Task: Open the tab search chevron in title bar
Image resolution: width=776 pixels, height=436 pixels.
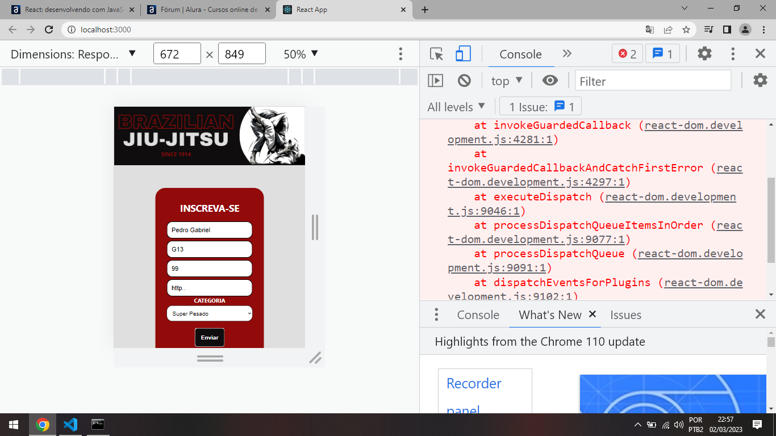Action: point(685,8)
